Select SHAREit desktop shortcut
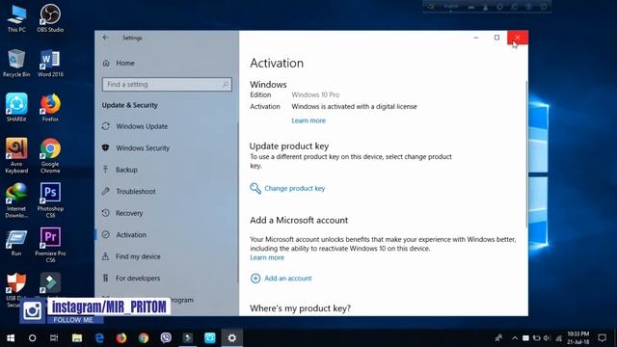This screenshot has width=617, height=347. pos(16,108)
